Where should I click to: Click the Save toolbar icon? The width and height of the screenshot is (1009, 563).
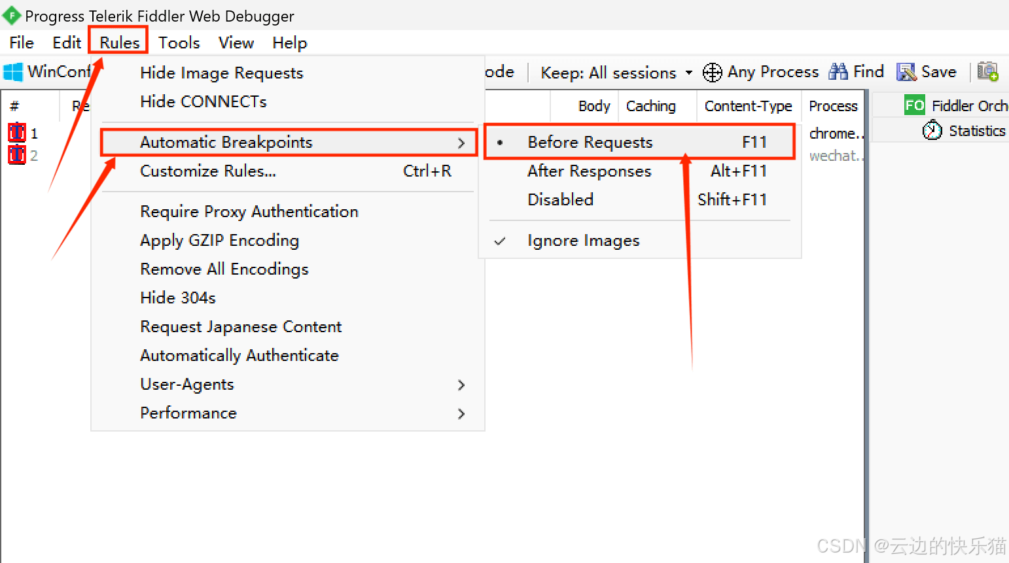[x=906, y=72]
